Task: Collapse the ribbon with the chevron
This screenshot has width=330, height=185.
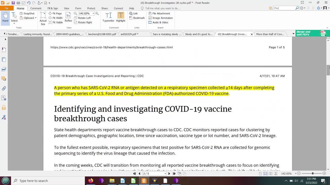Action: pos(327,28)
